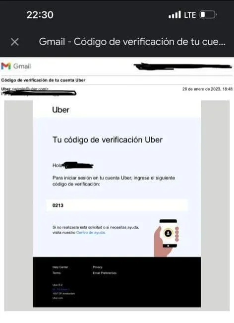Viewport: 234px width, 323px height.
Task: Tap the battery indicator in status bar
Action: point(208,15)
